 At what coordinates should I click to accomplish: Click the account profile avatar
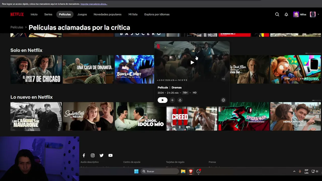click(313, 14)
